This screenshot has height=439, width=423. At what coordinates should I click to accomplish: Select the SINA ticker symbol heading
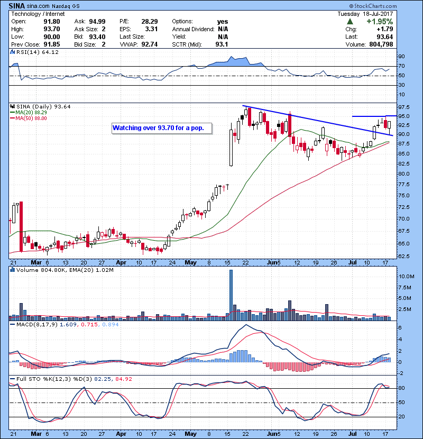tap(17, 6)
